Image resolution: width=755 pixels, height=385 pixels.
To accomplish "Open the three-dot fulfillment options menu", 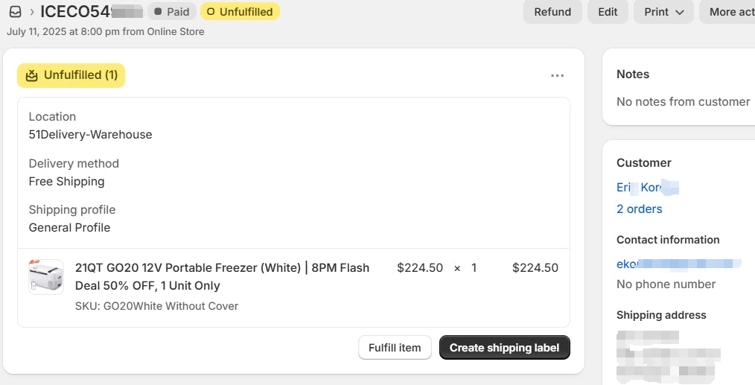I will click(557, 75).
